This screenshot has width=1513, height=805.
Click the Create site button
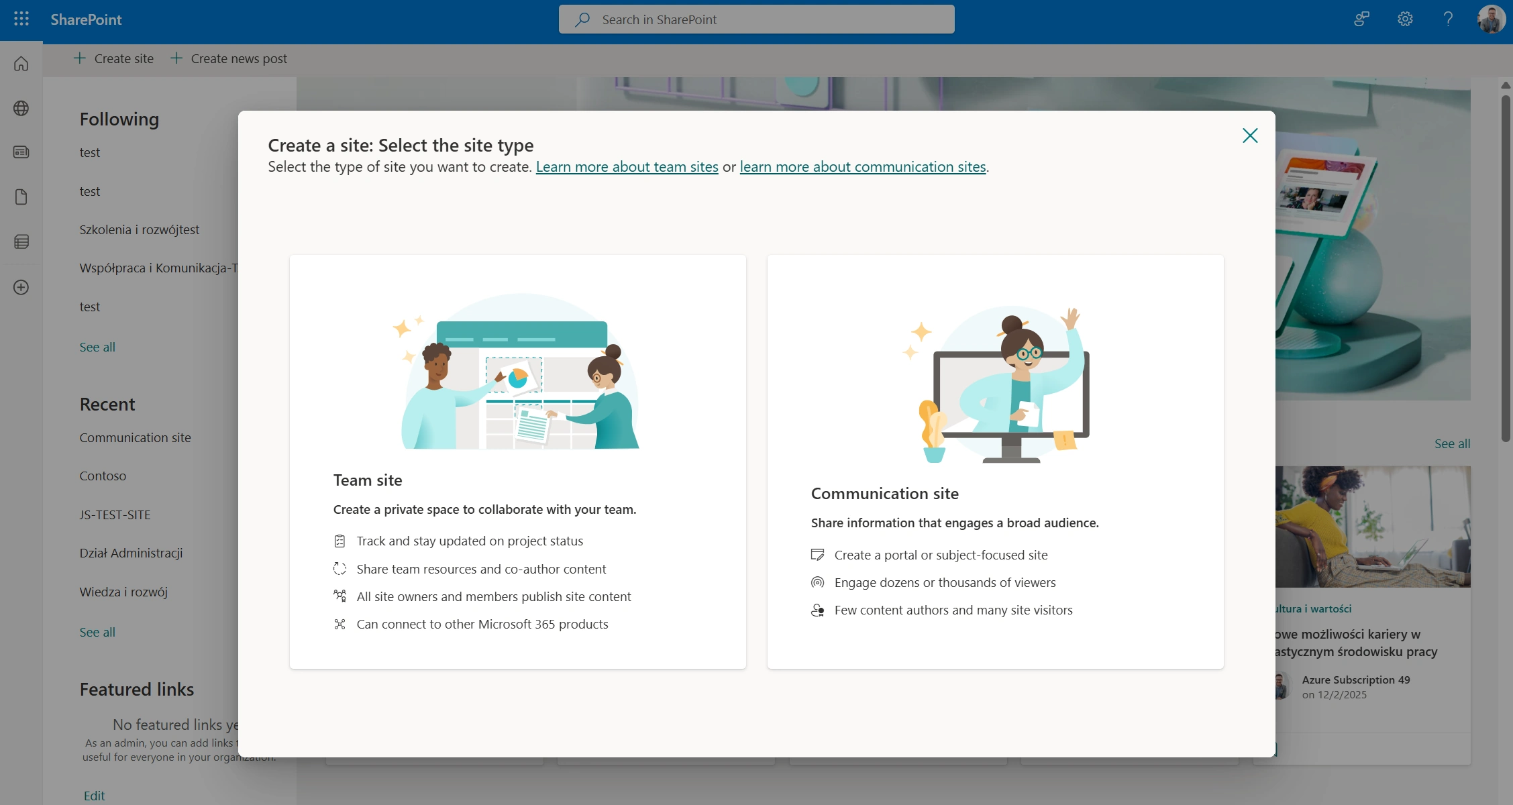(113, 58)
